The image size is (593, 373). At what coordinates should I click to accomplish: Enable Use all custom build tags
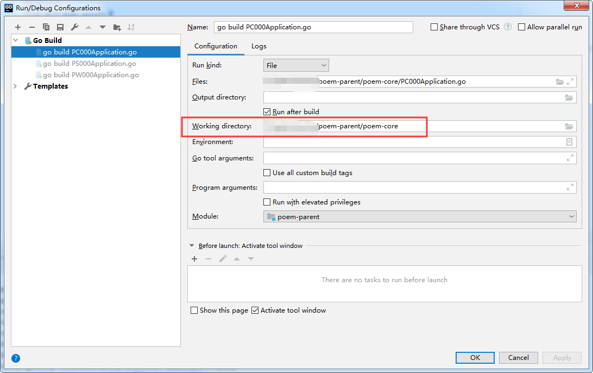pos(267,173)
